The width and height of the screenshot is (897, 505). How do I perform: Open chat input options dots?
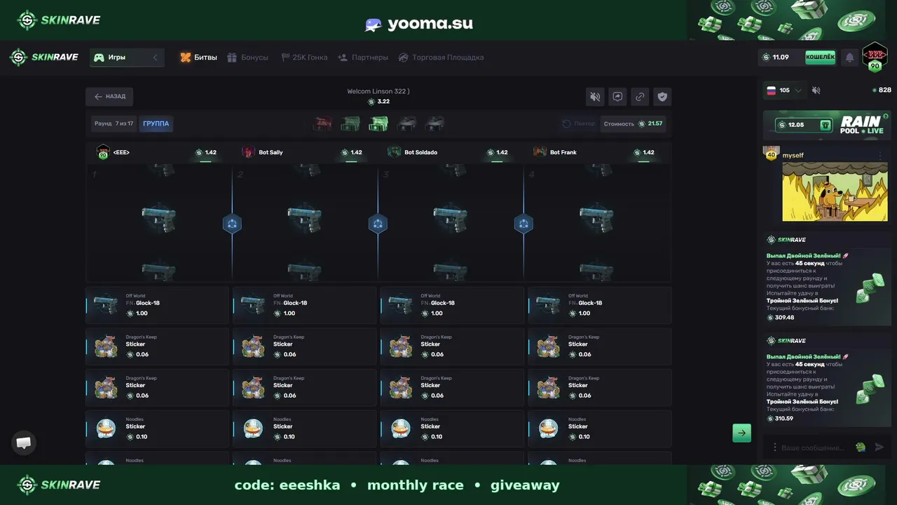point(774,447)
